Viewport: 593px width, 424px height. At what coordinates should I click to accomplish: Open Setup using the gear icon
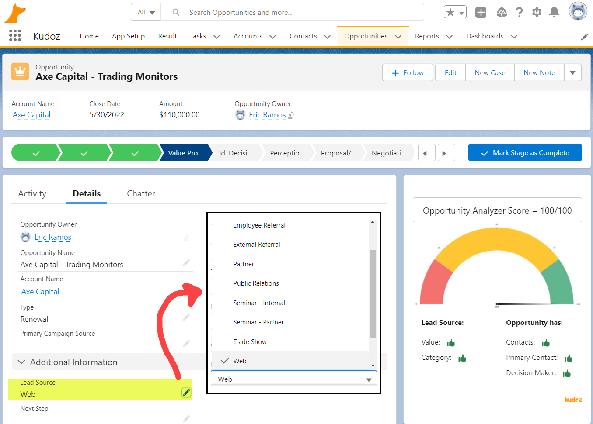536,12
